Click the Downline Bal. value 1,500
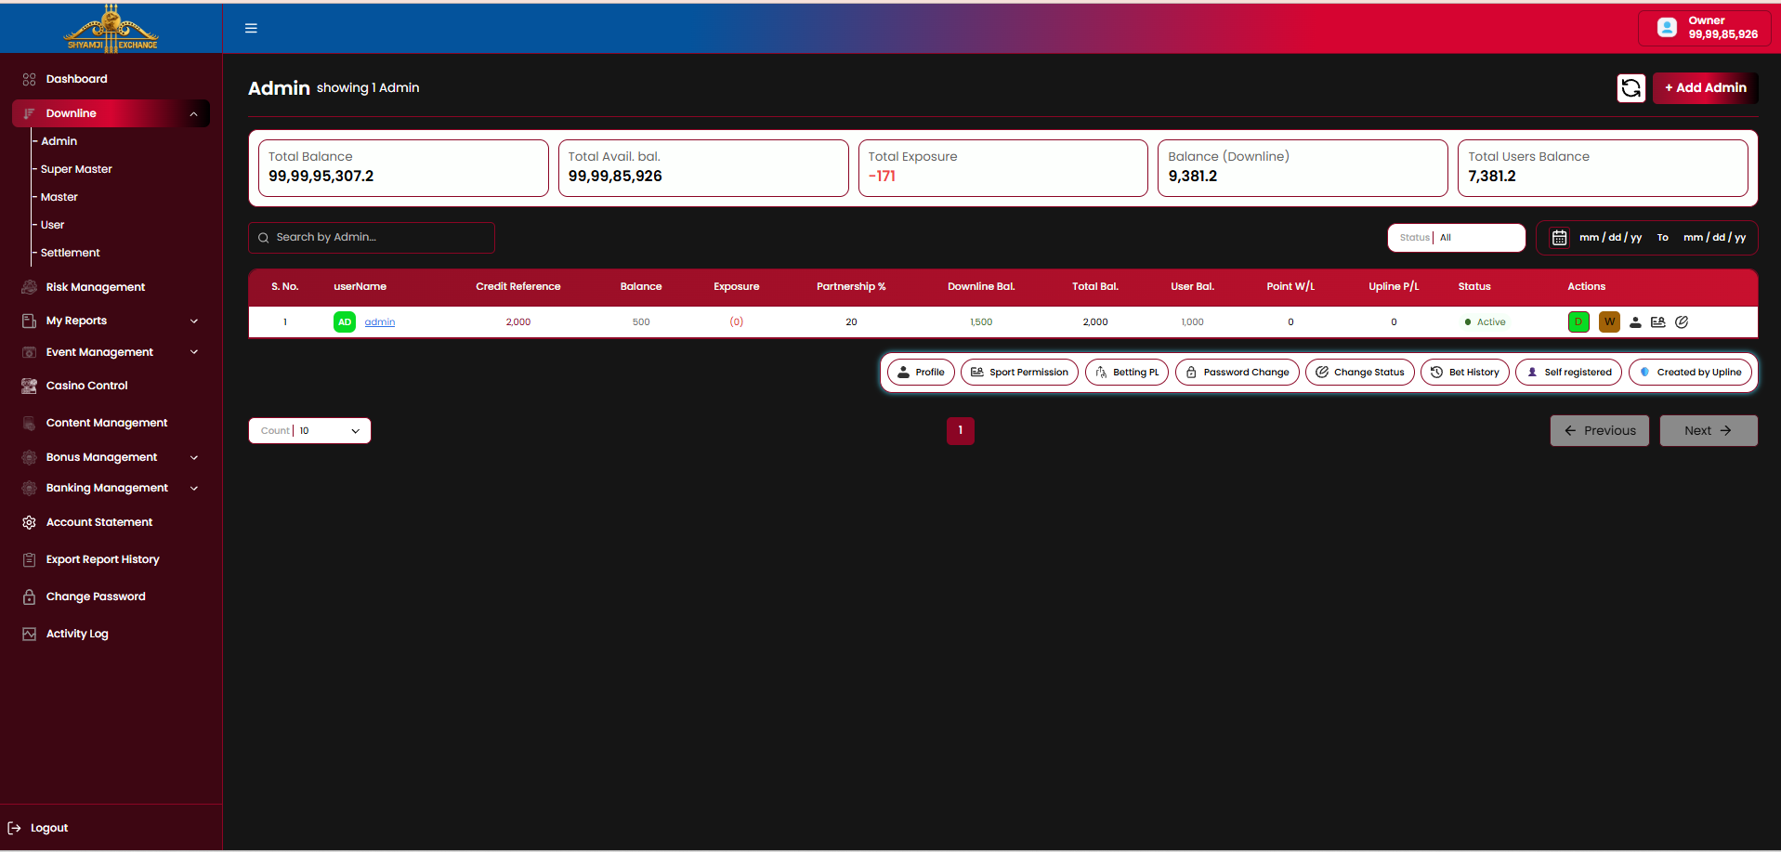 [x=981, y=322]
